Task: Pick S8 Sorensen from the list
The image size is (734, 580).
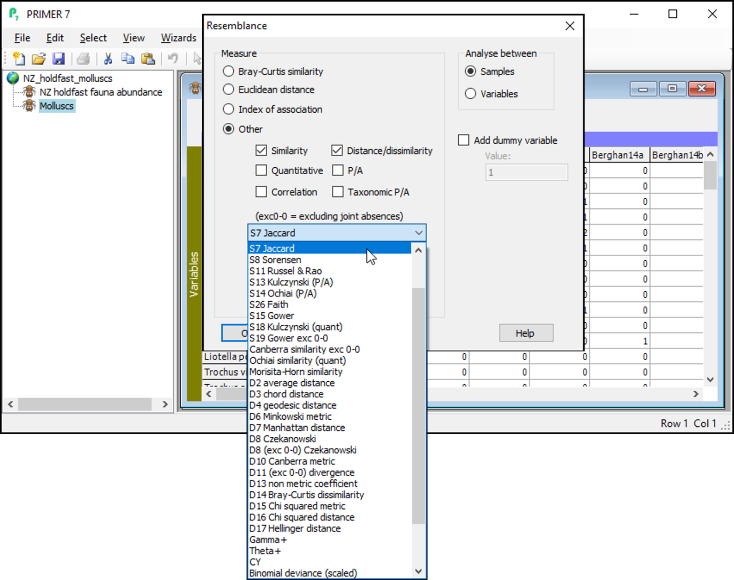Action: pos(330,259)
